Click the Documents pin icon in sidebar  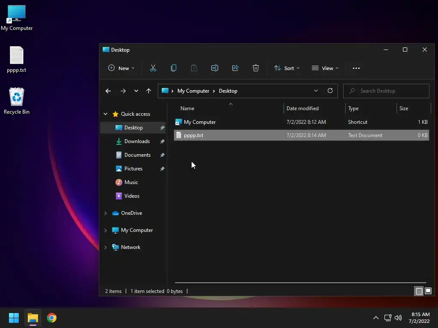(x=162, y=155)
